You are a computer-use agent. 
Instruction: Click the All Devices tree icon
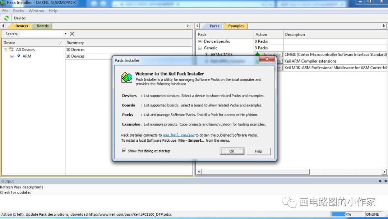[x=11, y=49]
